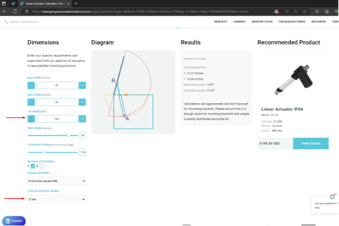Click the Y coordinate 19.83 inches
The height and width of the screenshot is (226, 339).
tap(193, 79)
